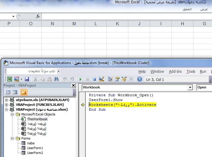212x157 pixels.
Task: Click the yellow execution arrow in margin
Action: coord(83,105)
